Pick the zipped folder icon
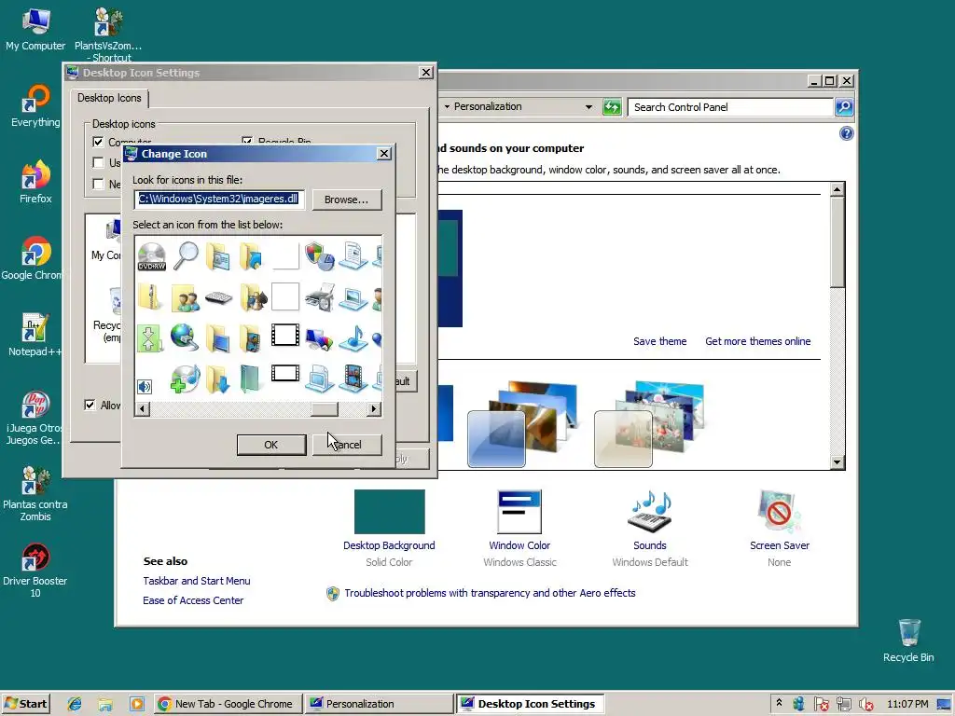Screen dimensions: 955x716 [x=150, y=297]
